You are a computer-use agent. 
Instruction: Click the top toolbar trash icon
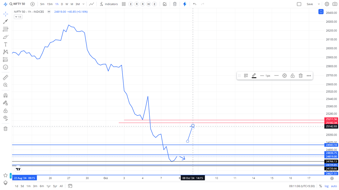175,4
